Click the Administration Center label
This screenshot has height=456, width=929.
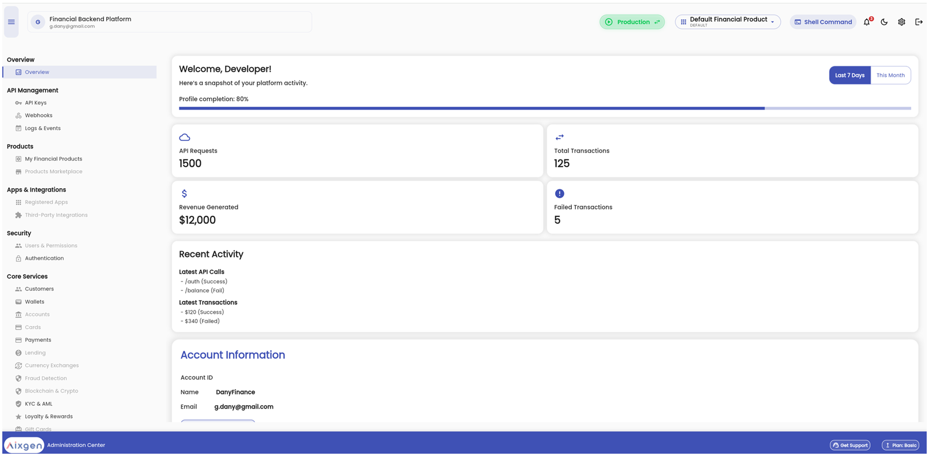(76, 445)
